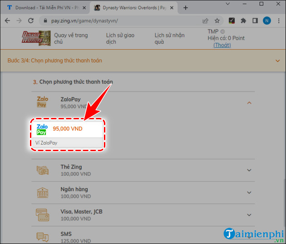Click the Ngân hàng title text
The height and width of the screenshot is (244, 286).
74,189
